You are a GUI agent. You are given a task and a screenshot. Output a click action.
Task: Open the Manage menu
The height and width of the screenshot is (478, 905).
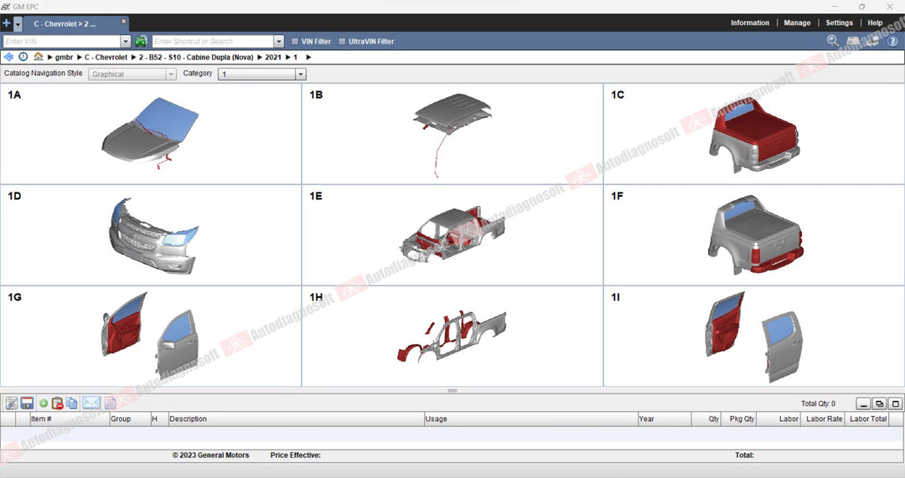[797, 23]
